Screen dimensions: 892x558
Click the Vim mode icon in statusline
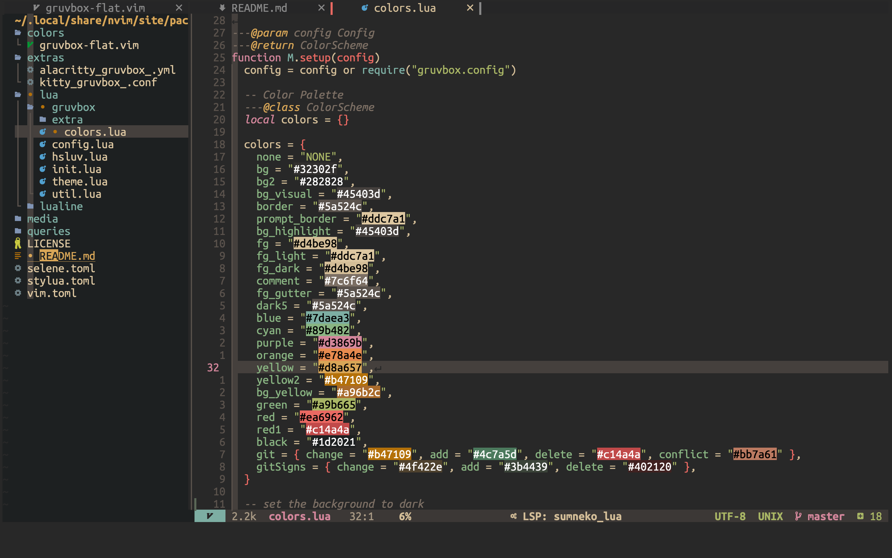(x=210, y=516)
